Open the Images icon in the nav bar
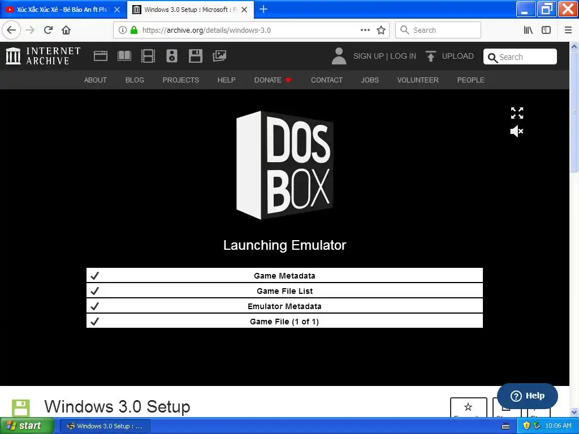Viewport: 579px width, 434px height. 219,56
